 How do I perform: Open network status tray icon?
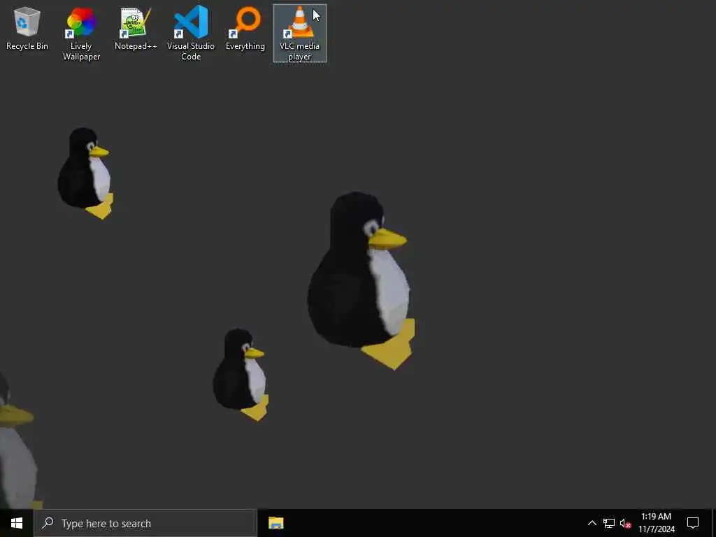pos(609,523)
